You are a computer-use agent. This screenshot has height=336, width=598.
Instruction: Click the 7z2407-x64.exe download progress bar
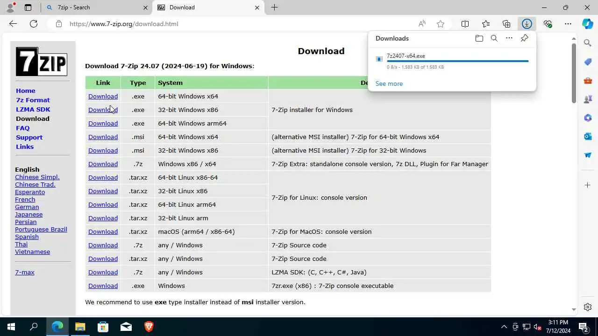pos(458,61)
